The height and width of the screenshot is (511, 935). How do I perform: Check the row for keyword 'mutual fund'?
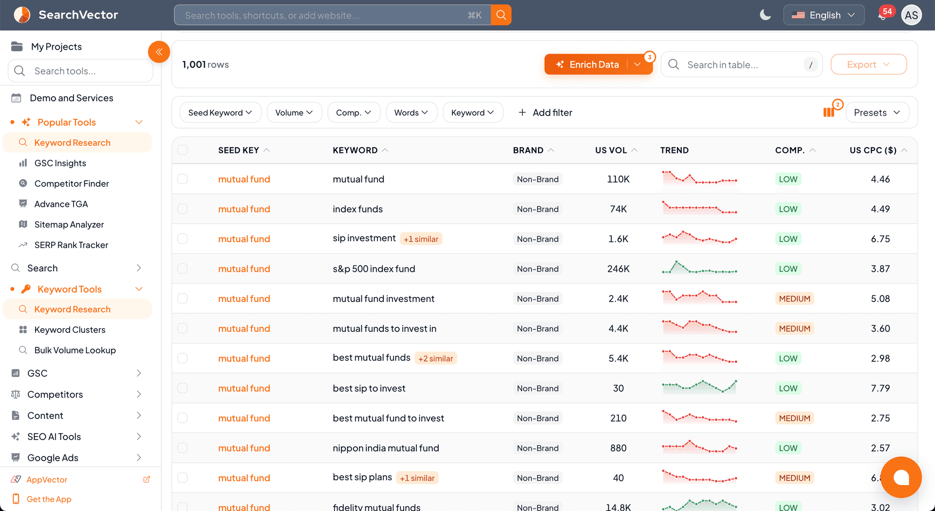point(183,179)
